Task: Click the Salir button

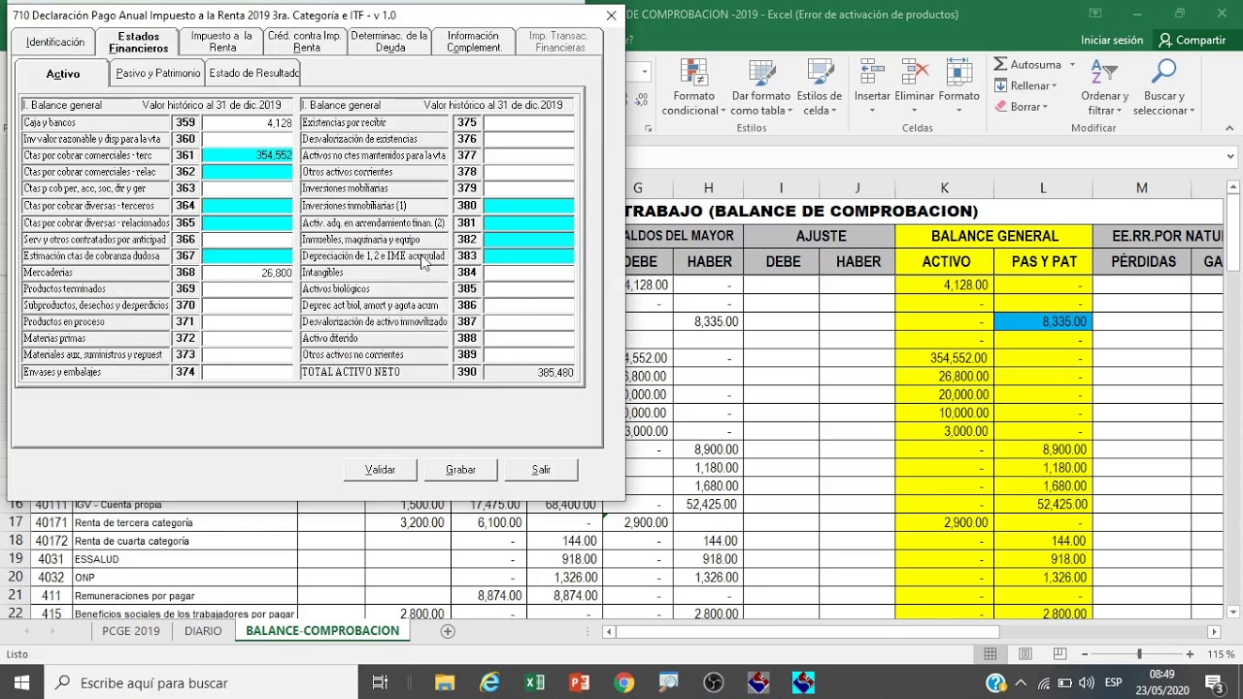Action: (542, 470)
